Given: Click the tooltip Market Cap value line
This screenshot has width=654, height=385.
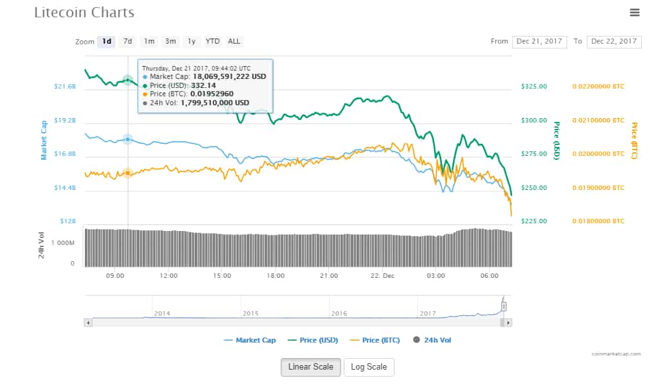Looking at the screenshot, I should click(204, 76).
